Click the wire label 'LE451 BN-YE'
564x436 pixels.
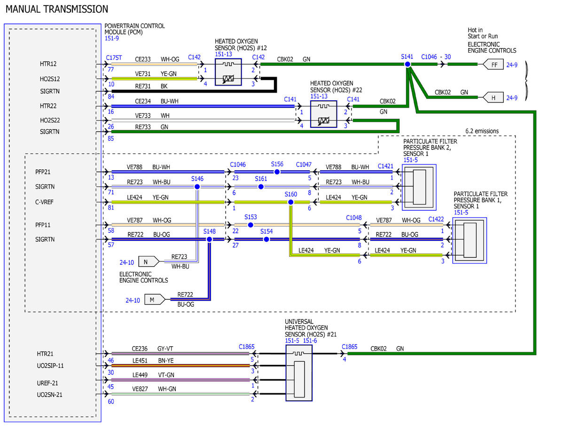(x=154, y=361)
